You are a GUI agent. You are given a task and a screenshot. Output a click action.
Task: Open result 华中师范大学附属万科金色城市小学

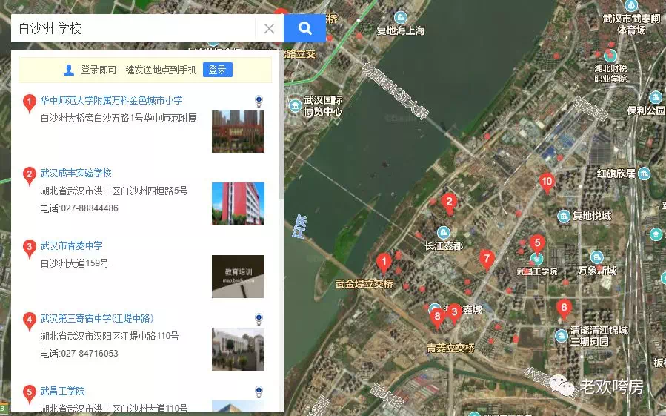tap(111, 100)
